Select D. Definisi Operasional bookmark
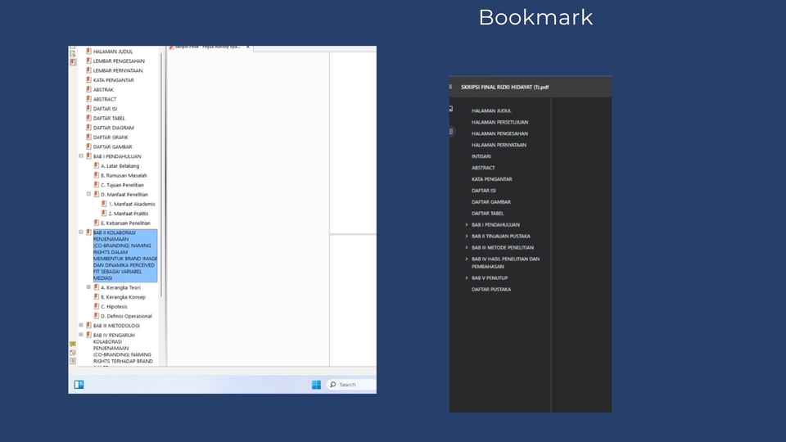Screen dimensions: 786x442 click(x=126, y=316)
